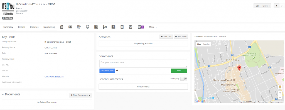Click Socha Jána Pavla II map marker
The height and width of the screenshot is (110, 285).
pyautogui.click(x=234, y=80)
